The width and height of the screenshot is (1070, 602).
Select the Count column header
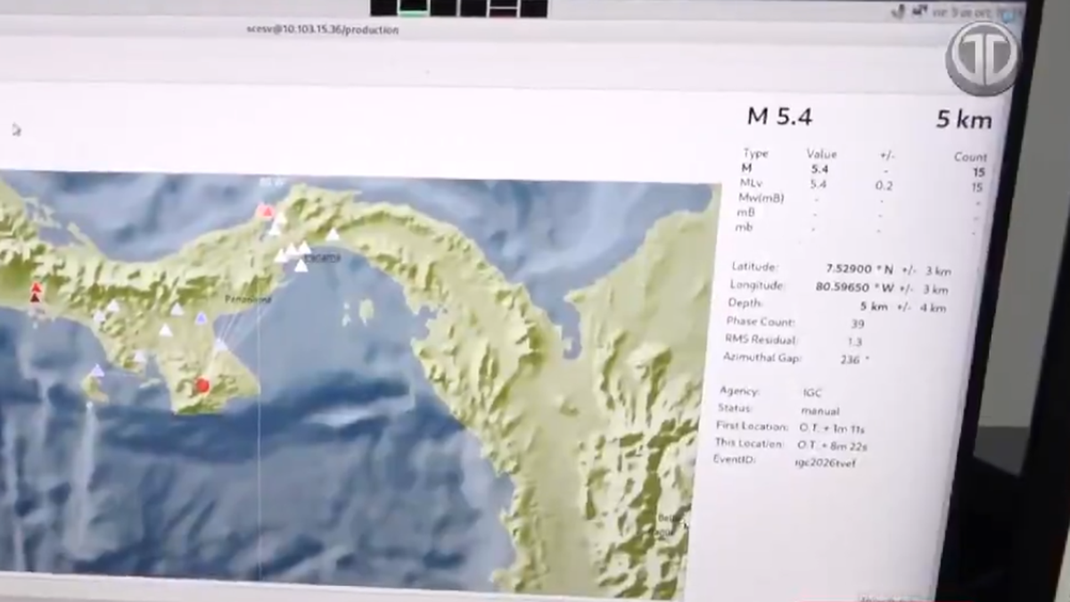(x=970, y=157)
